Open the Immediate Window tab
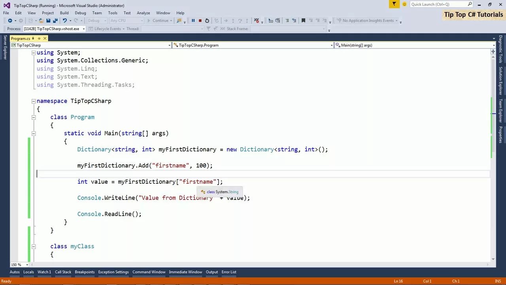 [185, 272]
